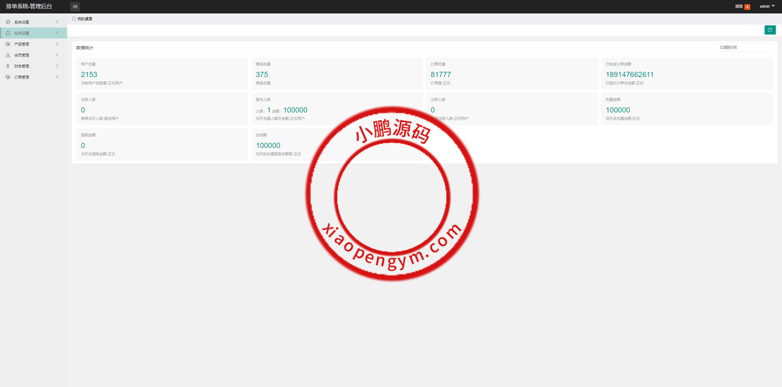The width and height of the screenshot is (782, 387).
Task: Expand the 系统设置 chevron arrow
Action: (x=57, y=22)
